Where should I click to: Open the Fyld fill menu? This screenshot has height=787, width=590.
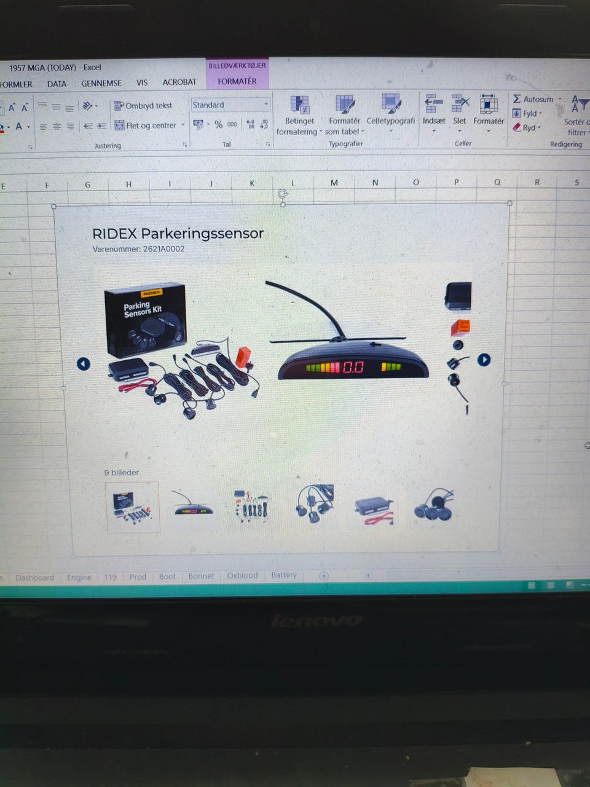tap(527, 114)
